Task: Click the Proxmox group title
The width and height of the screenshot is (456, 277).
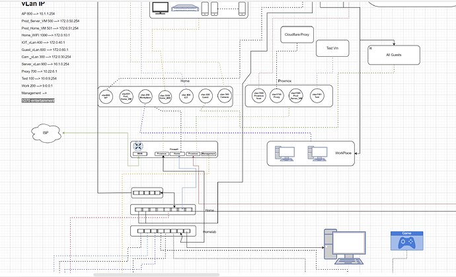Action: (x=284, y=81)
